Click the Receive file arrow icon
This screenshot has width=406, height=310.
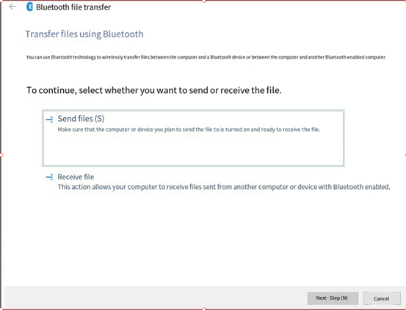point(49,177)
